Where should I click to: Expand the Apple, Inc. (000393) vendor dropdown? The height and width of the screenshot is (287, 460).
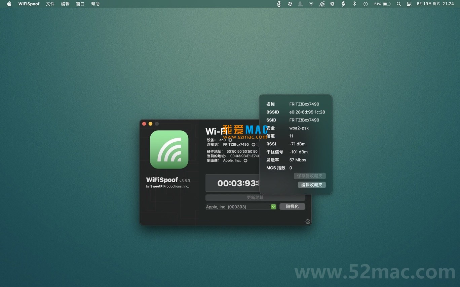click(273, 207)
